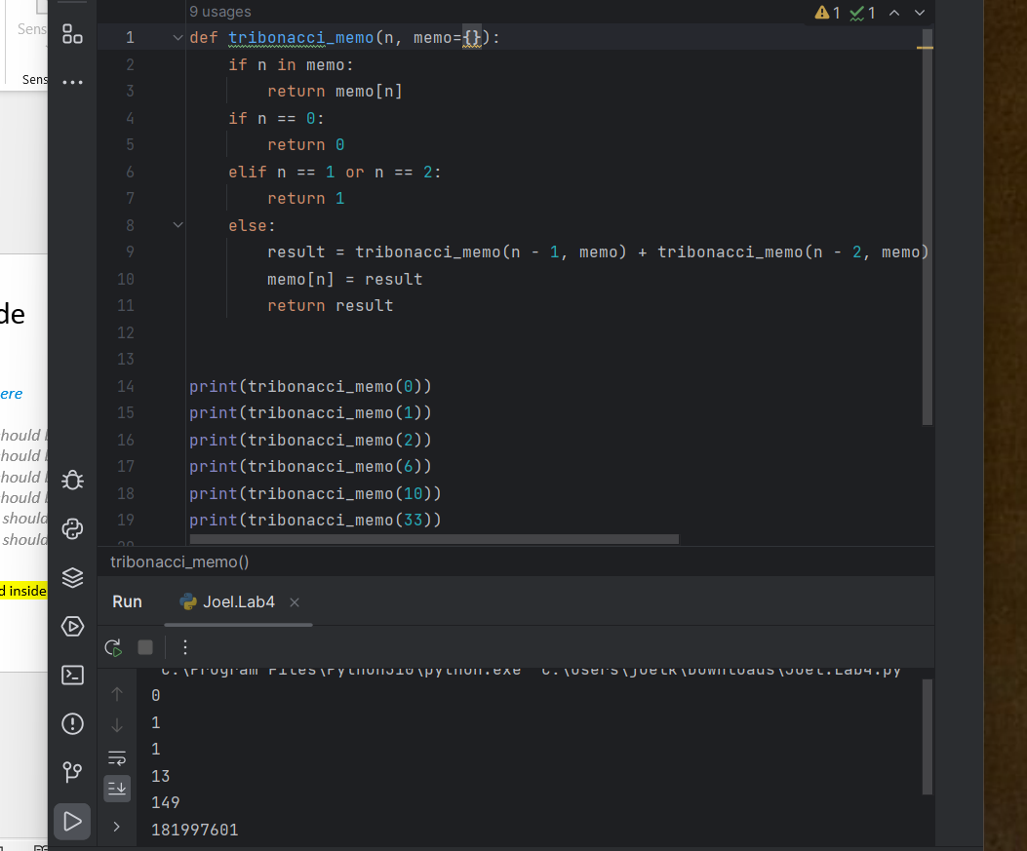This screenshot has width=1027, height=851.
Task: Close the Joel.Lab4 run tab
Action: click(295, 602)
